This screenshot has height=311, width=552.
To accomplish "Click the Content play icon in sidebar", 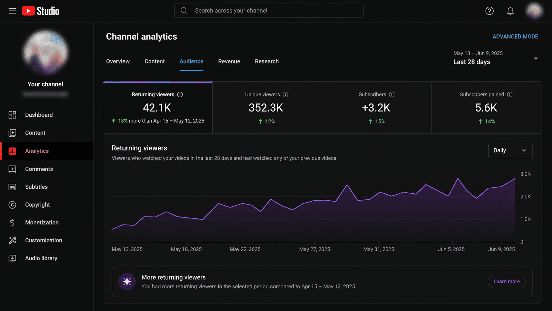I will [12, 133].
